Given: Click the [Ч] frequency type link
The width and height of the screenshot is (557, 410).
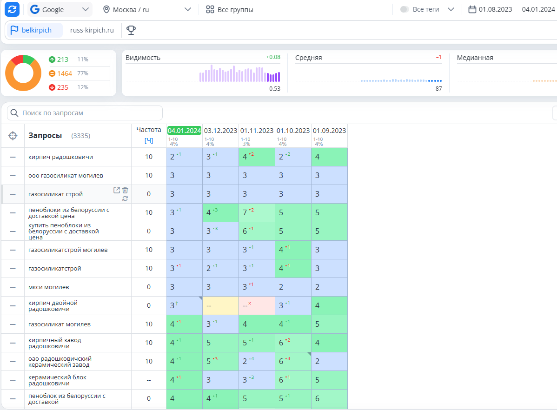Looking at the screenshot, I should point(149,140).
